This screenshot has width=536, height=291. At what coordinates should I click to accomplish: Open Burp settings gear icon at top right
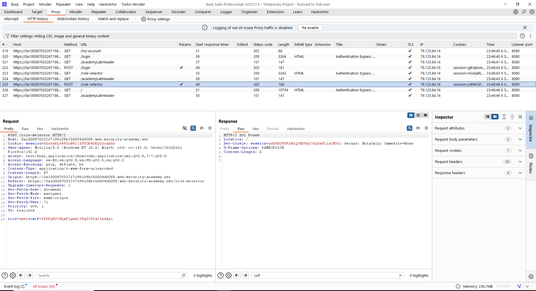point(532,12)
